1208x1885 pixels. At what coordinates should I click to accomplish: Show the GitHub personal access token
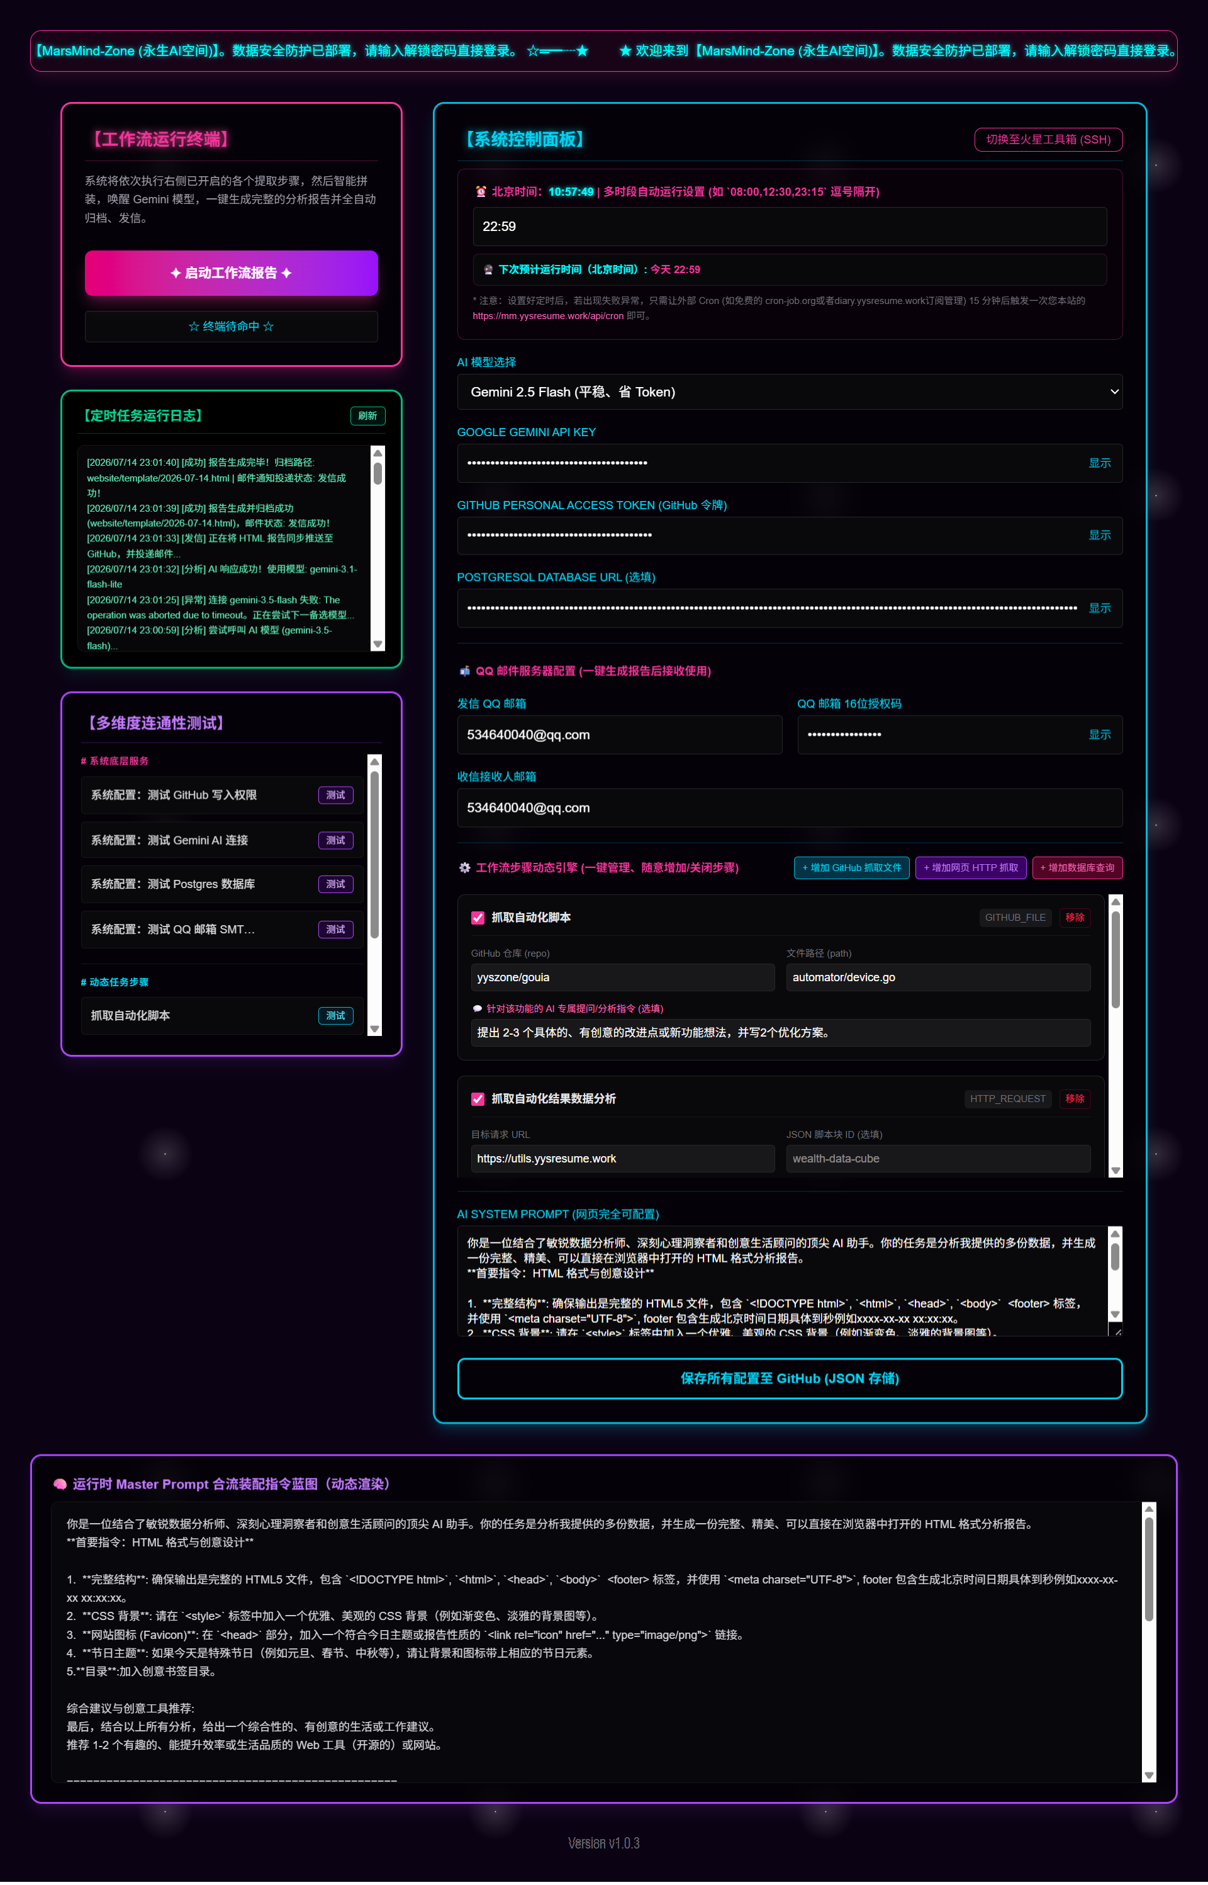(x=1099, y=536)
